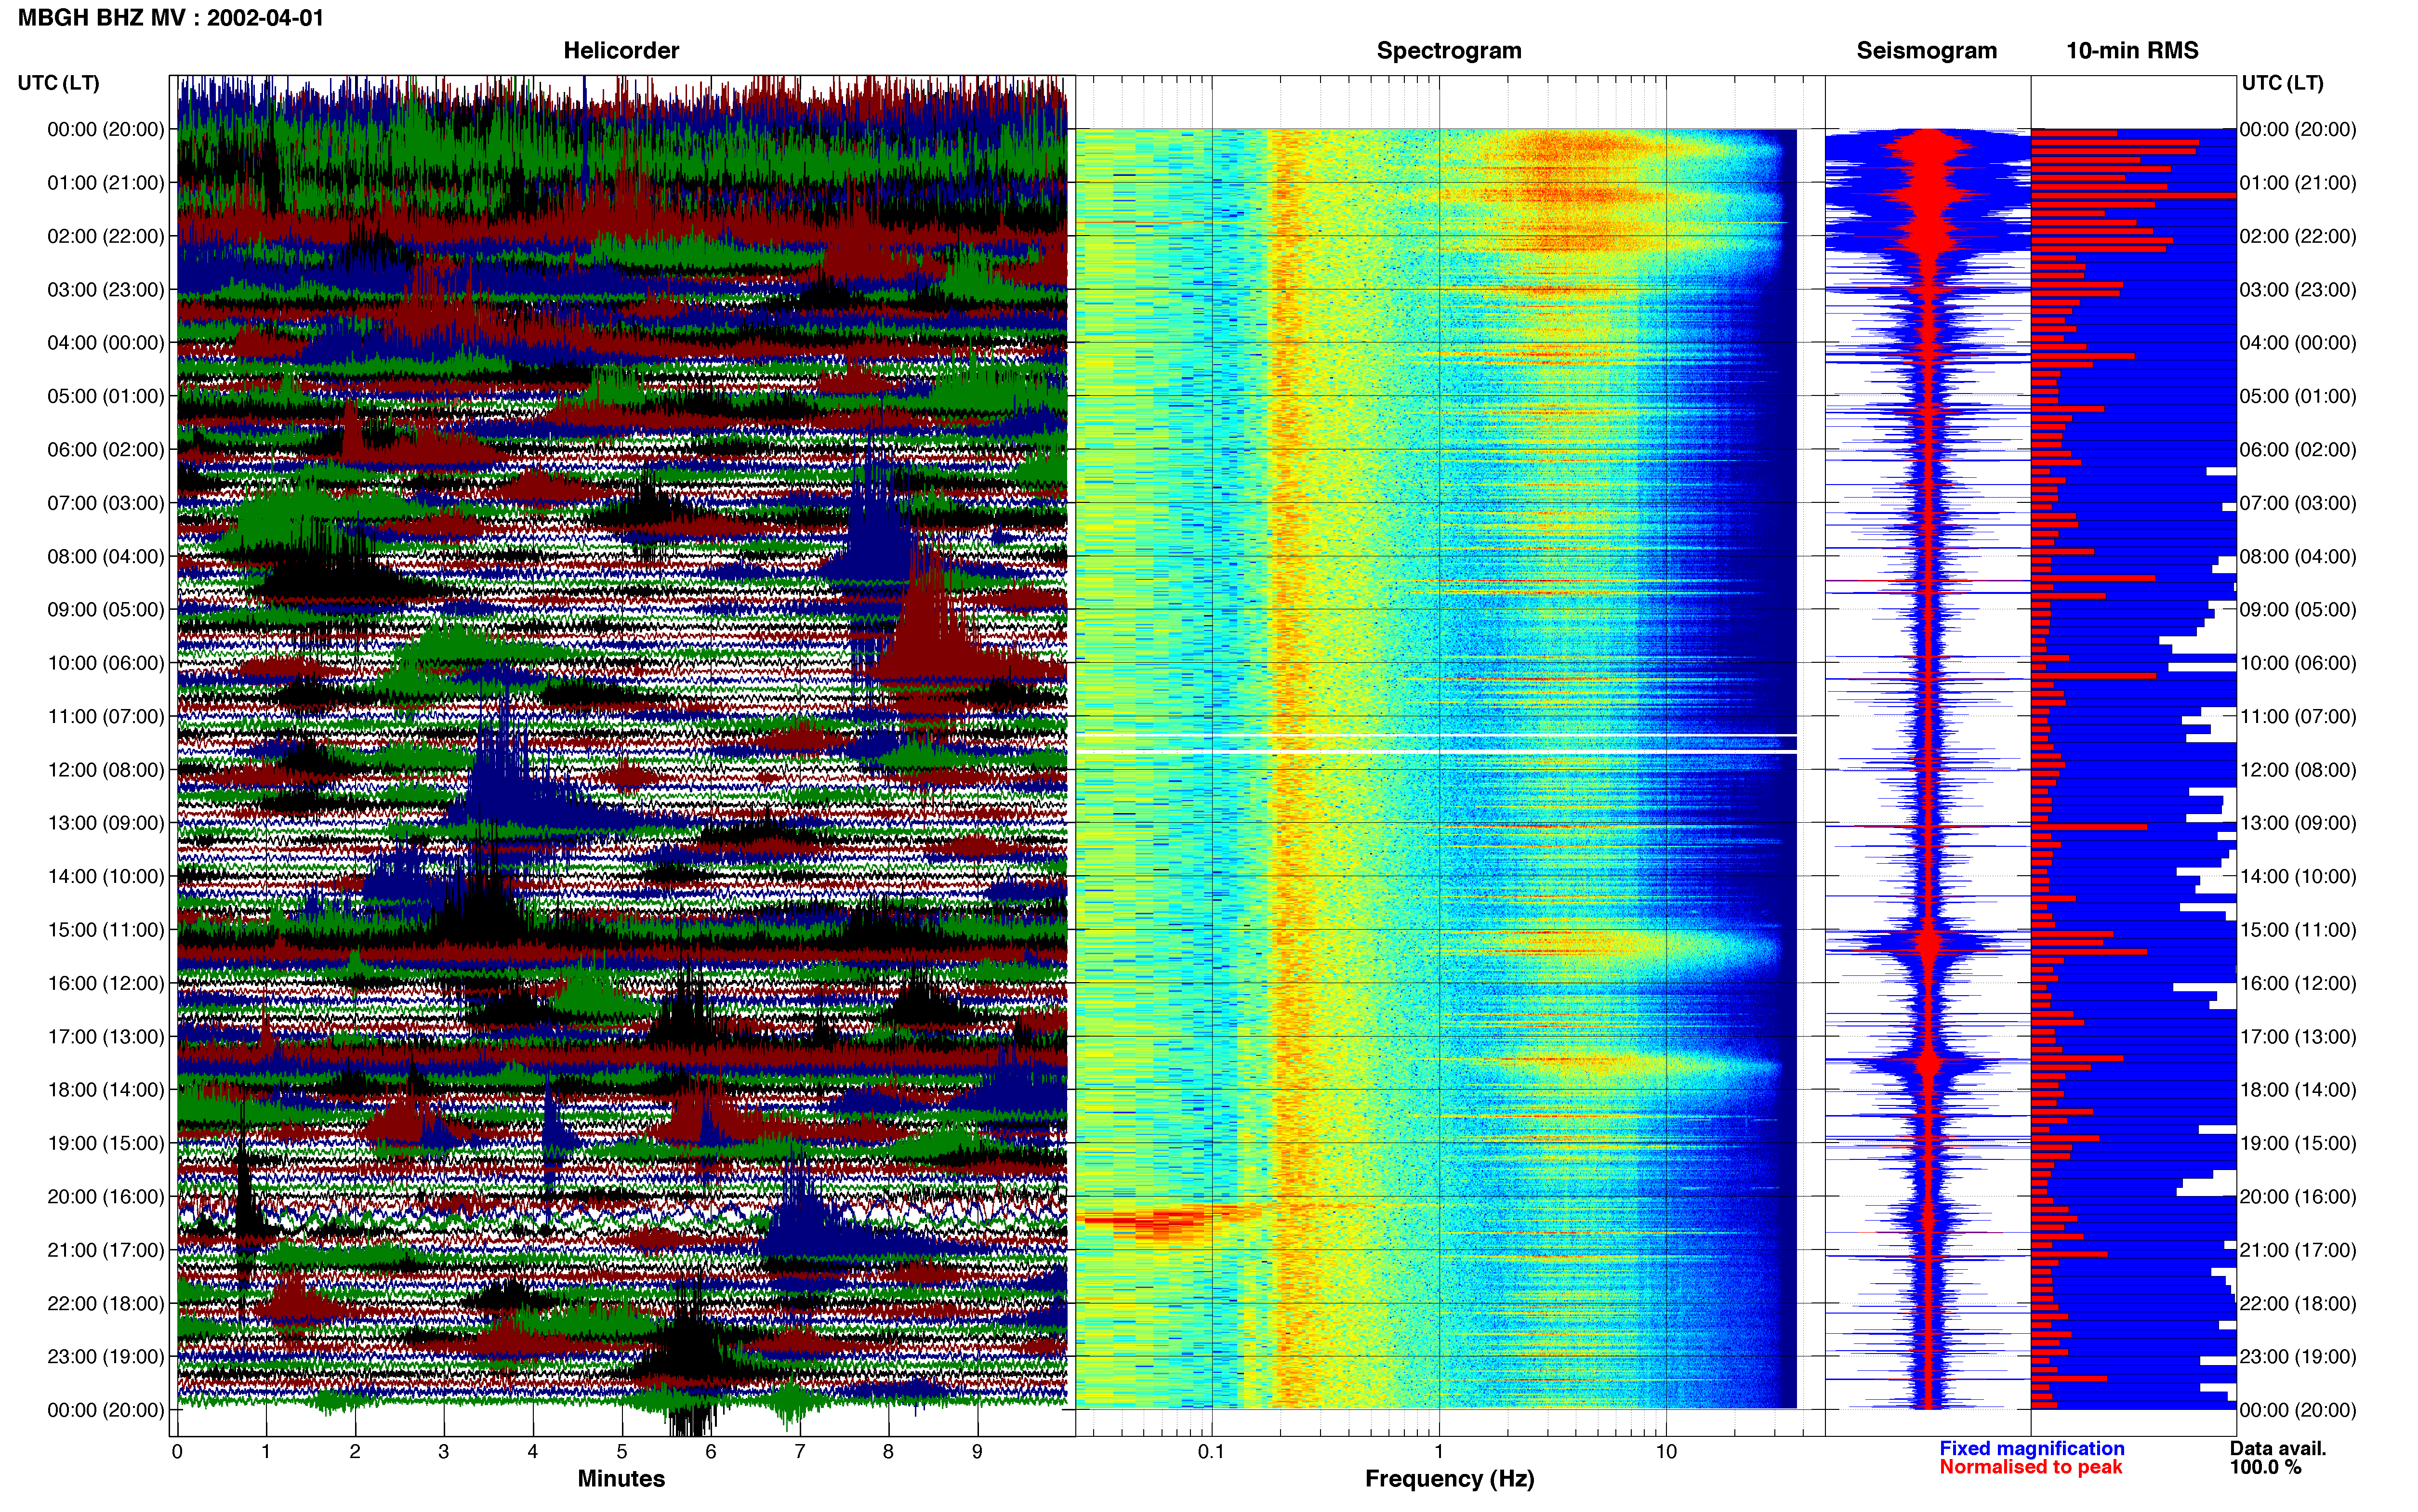Click the UTC (LT) label beside 10-min RMS
Image resolution: width=2418 pixels, height=1512 pixels.
pyautogui.click(x=2282, y=83)
